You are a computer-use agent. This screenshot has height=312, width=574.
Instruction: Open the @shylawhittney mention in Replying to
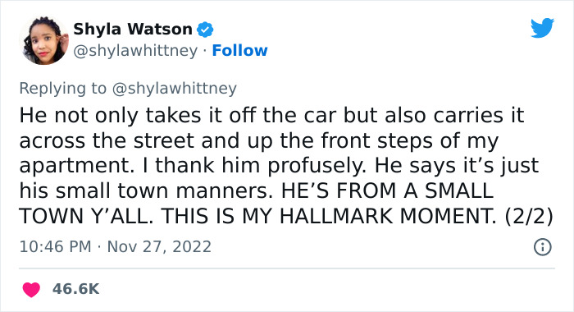(x=174, y=89)
